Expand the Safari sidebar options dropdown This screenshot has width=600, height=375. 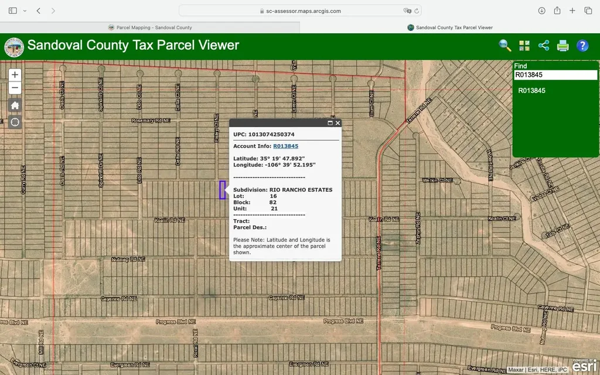click(x=25, y=11)
